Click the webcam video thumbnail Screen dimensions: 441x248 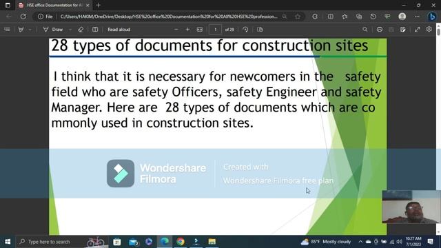(x=411, y=207)
